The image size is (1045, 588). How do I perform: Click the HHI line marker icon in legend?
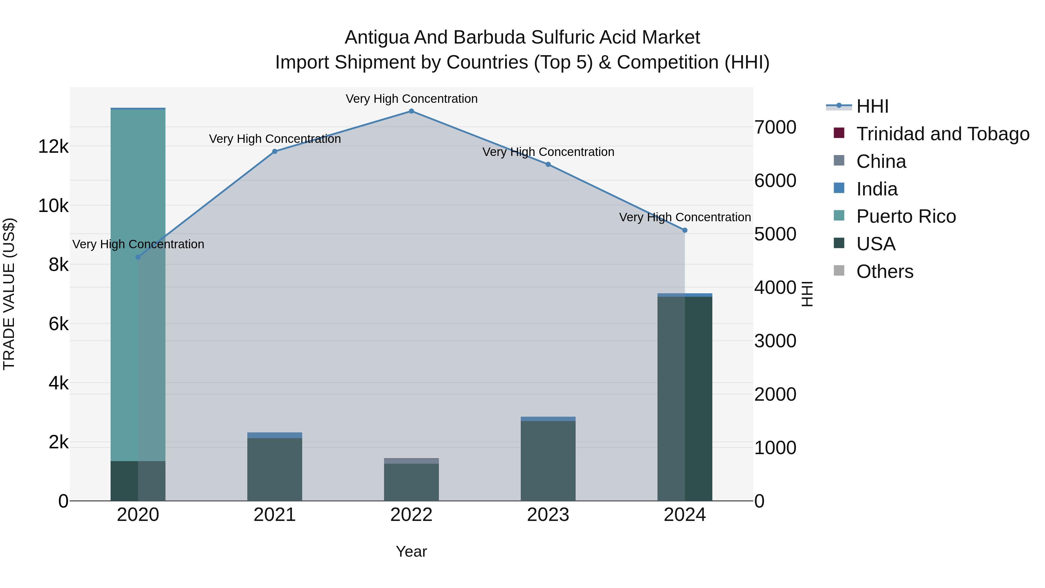click(839, 106)
